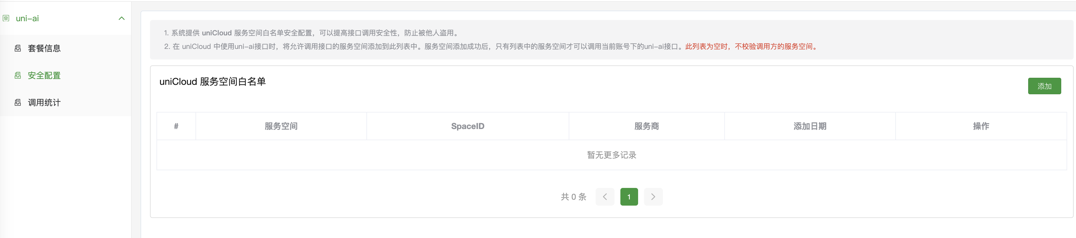Open the 调用统计 menu item
1076x238 pixels.
tap(66, 103)
